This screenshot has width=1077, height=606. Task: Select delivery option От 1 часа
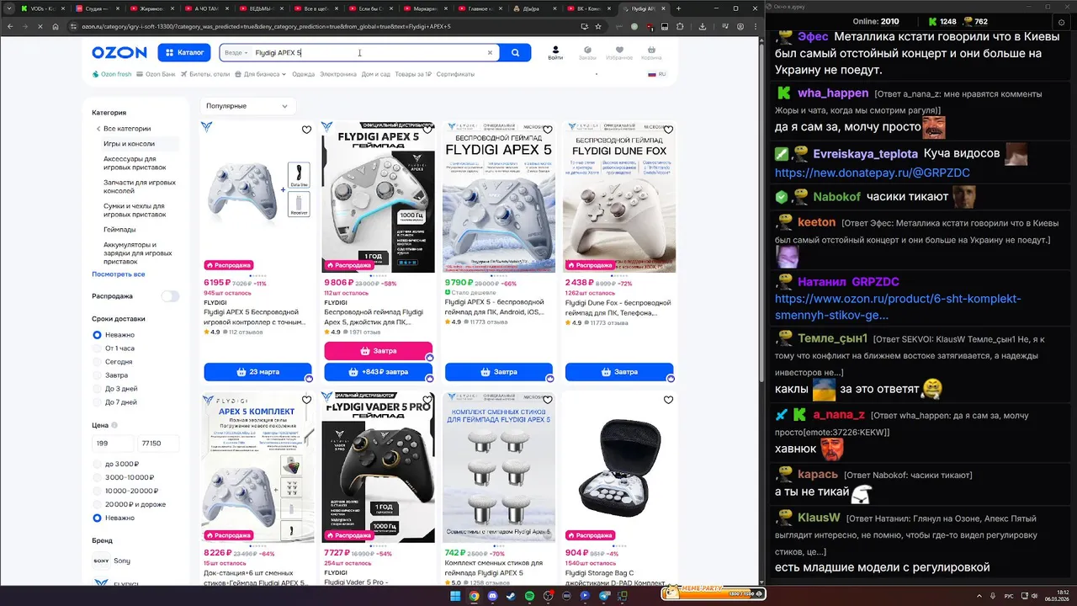(x=114, y=348)
